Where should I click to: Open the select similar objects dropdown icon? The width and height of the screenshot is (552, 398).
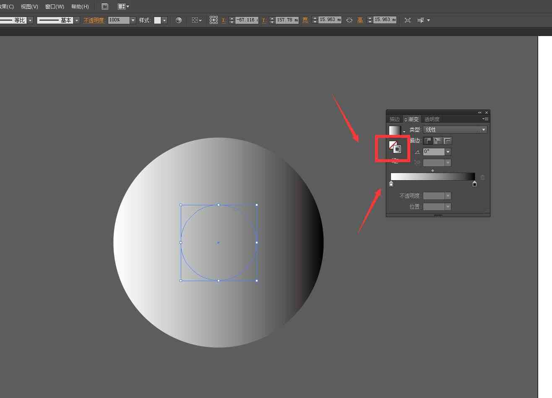click(x=423, y=20)
